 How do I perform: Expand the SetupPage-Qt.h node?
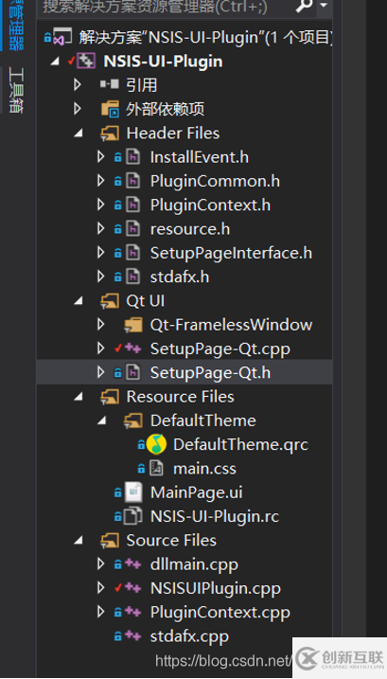click(x=101, y=372)
